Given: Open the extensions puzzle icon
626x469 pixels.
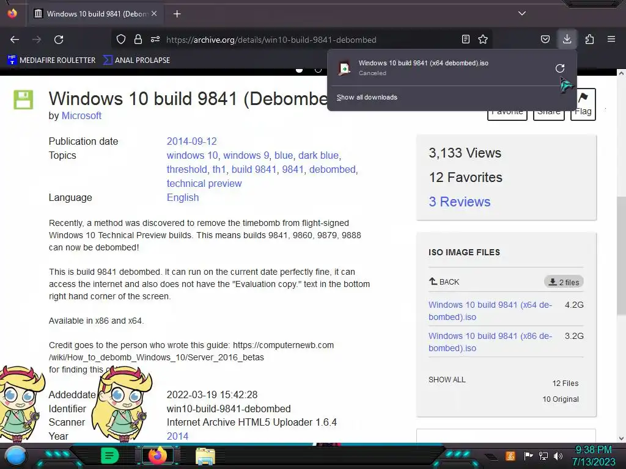Looking at the screenshot, I should (589, 39).
